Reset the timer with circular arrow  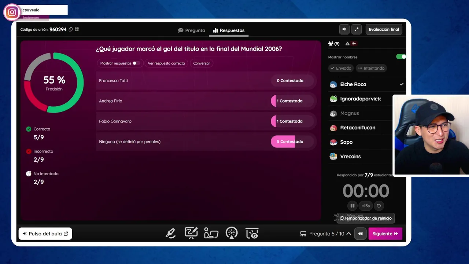pyautogui.click(x=379, y=206)
